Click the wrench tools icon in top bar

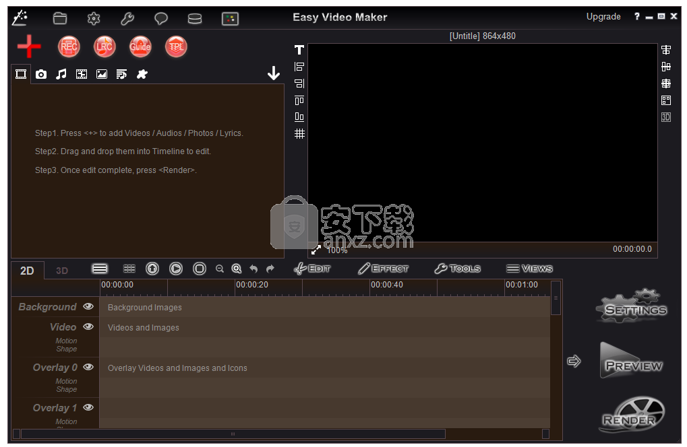(x=127, y=18)
